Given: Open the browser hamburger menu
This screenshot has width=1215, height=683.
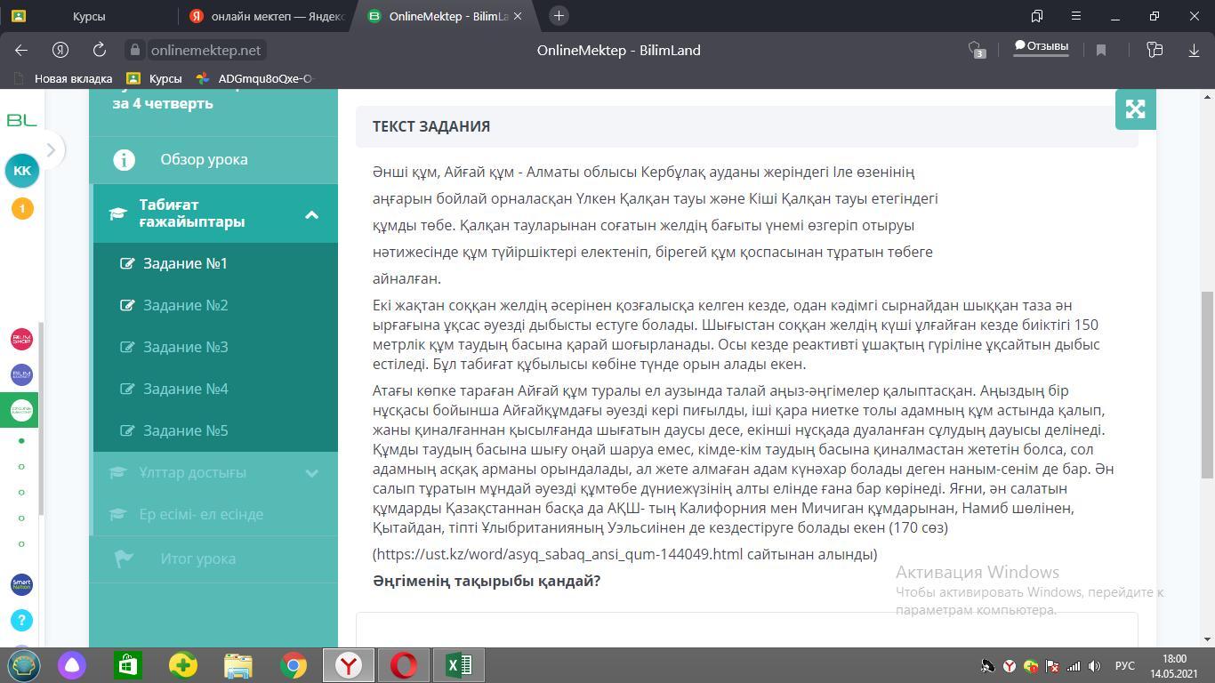Looking at the screenshot, I should click(x=1076, y=16).
